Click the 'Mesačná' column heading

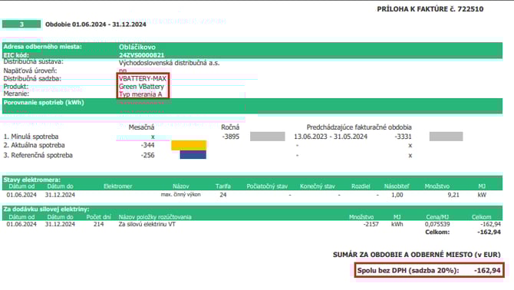point(141,127)
